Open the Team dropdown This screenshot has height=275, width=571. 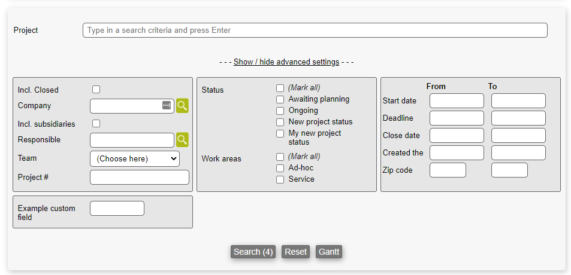(x=134, y=158)
